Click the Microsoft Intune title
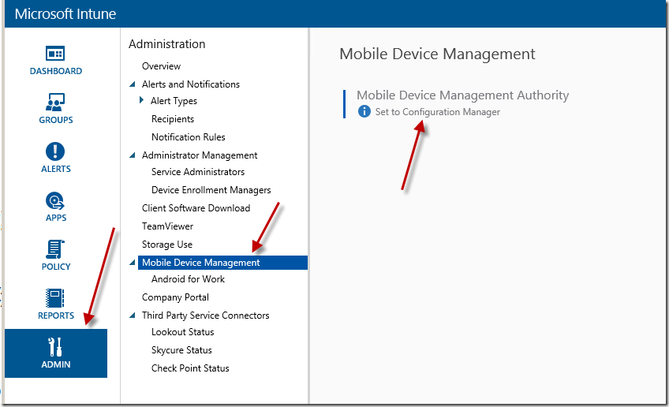Viewport: 669px width, 407px height. [x=65, y=13]
